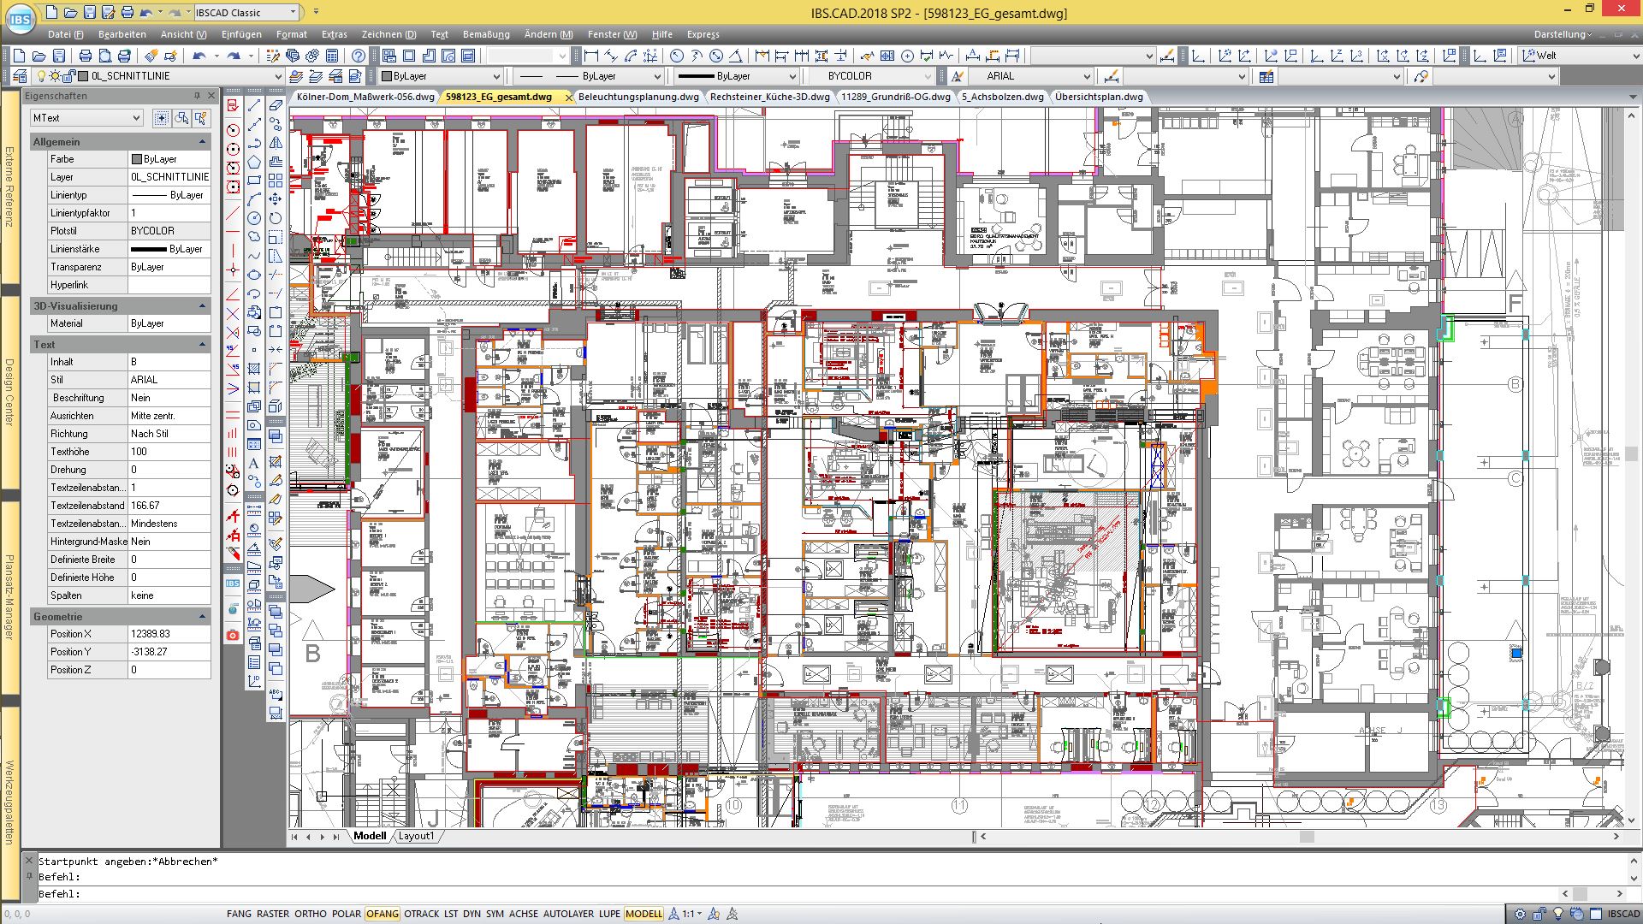Open the Zeichnen menu
This screenshot has height=924, width=1643.
pos(389,34)
